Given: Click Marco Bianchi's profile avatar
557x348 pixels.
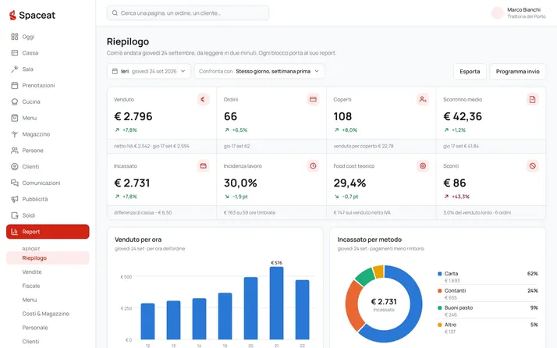Looking at the screenshot, I should [x=498, y=12].
